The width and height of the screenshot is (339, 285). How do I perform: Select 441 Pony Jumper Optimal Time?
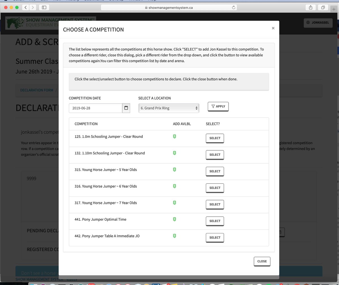pyautogui.click(x=215, y=221)
